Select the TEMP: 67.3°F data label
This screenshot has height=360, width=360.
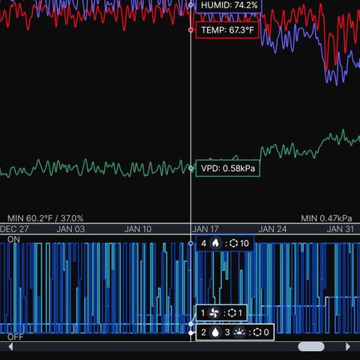pyautogui.click(x=227, y=30)
